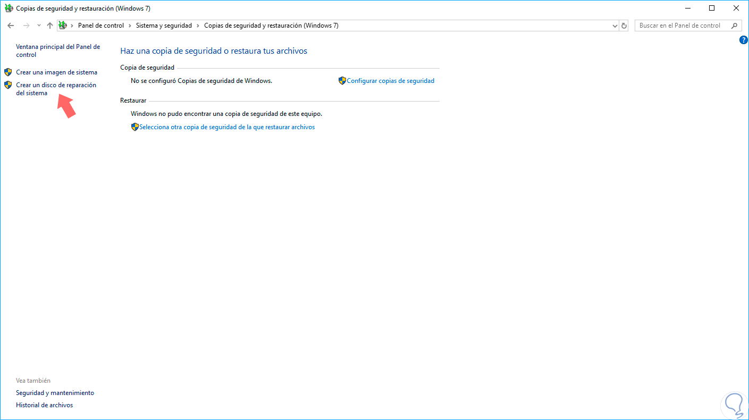Screen dimensions: 749x420
Task: Open Help with the blue question mark
Action: (744, 40)
